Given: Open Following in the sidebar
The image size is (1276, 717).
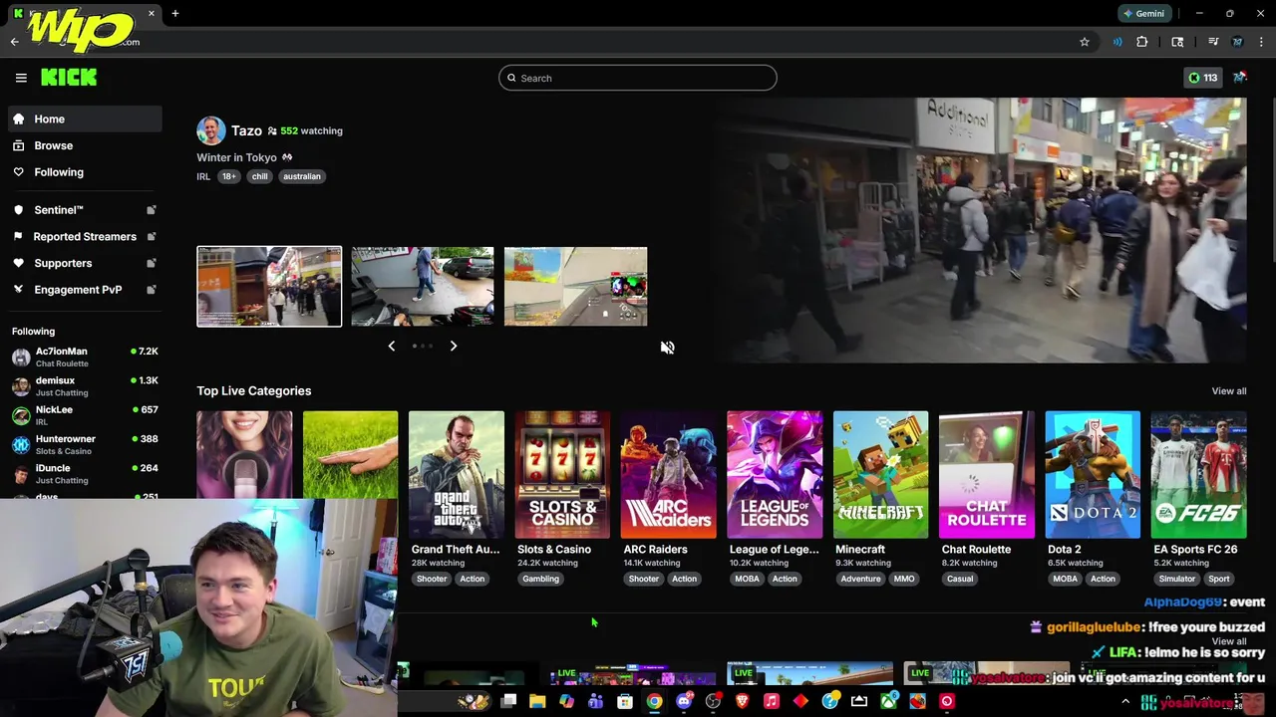Looking at the screenshot, I should coord(85,172).
